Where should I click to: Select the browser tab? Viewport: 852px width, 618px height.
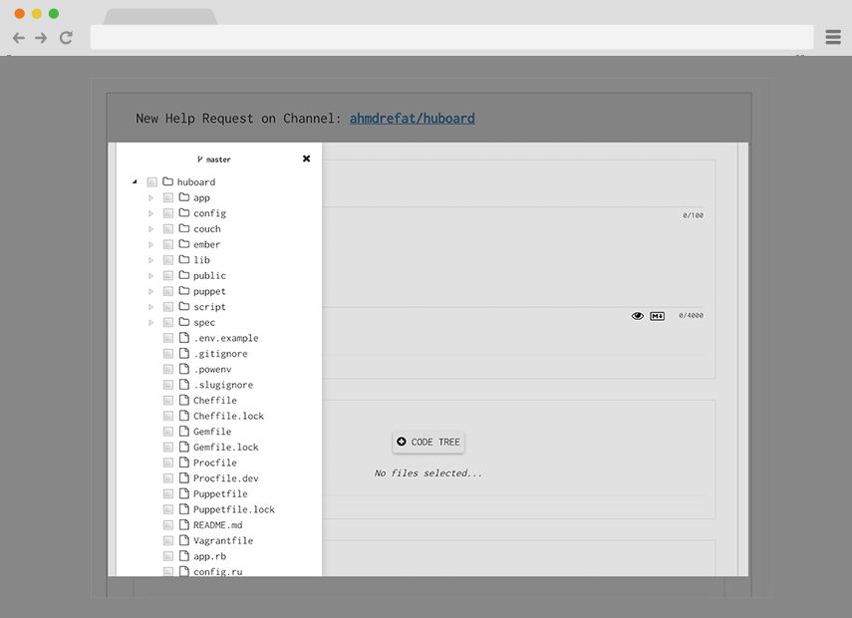click(159, 16)
